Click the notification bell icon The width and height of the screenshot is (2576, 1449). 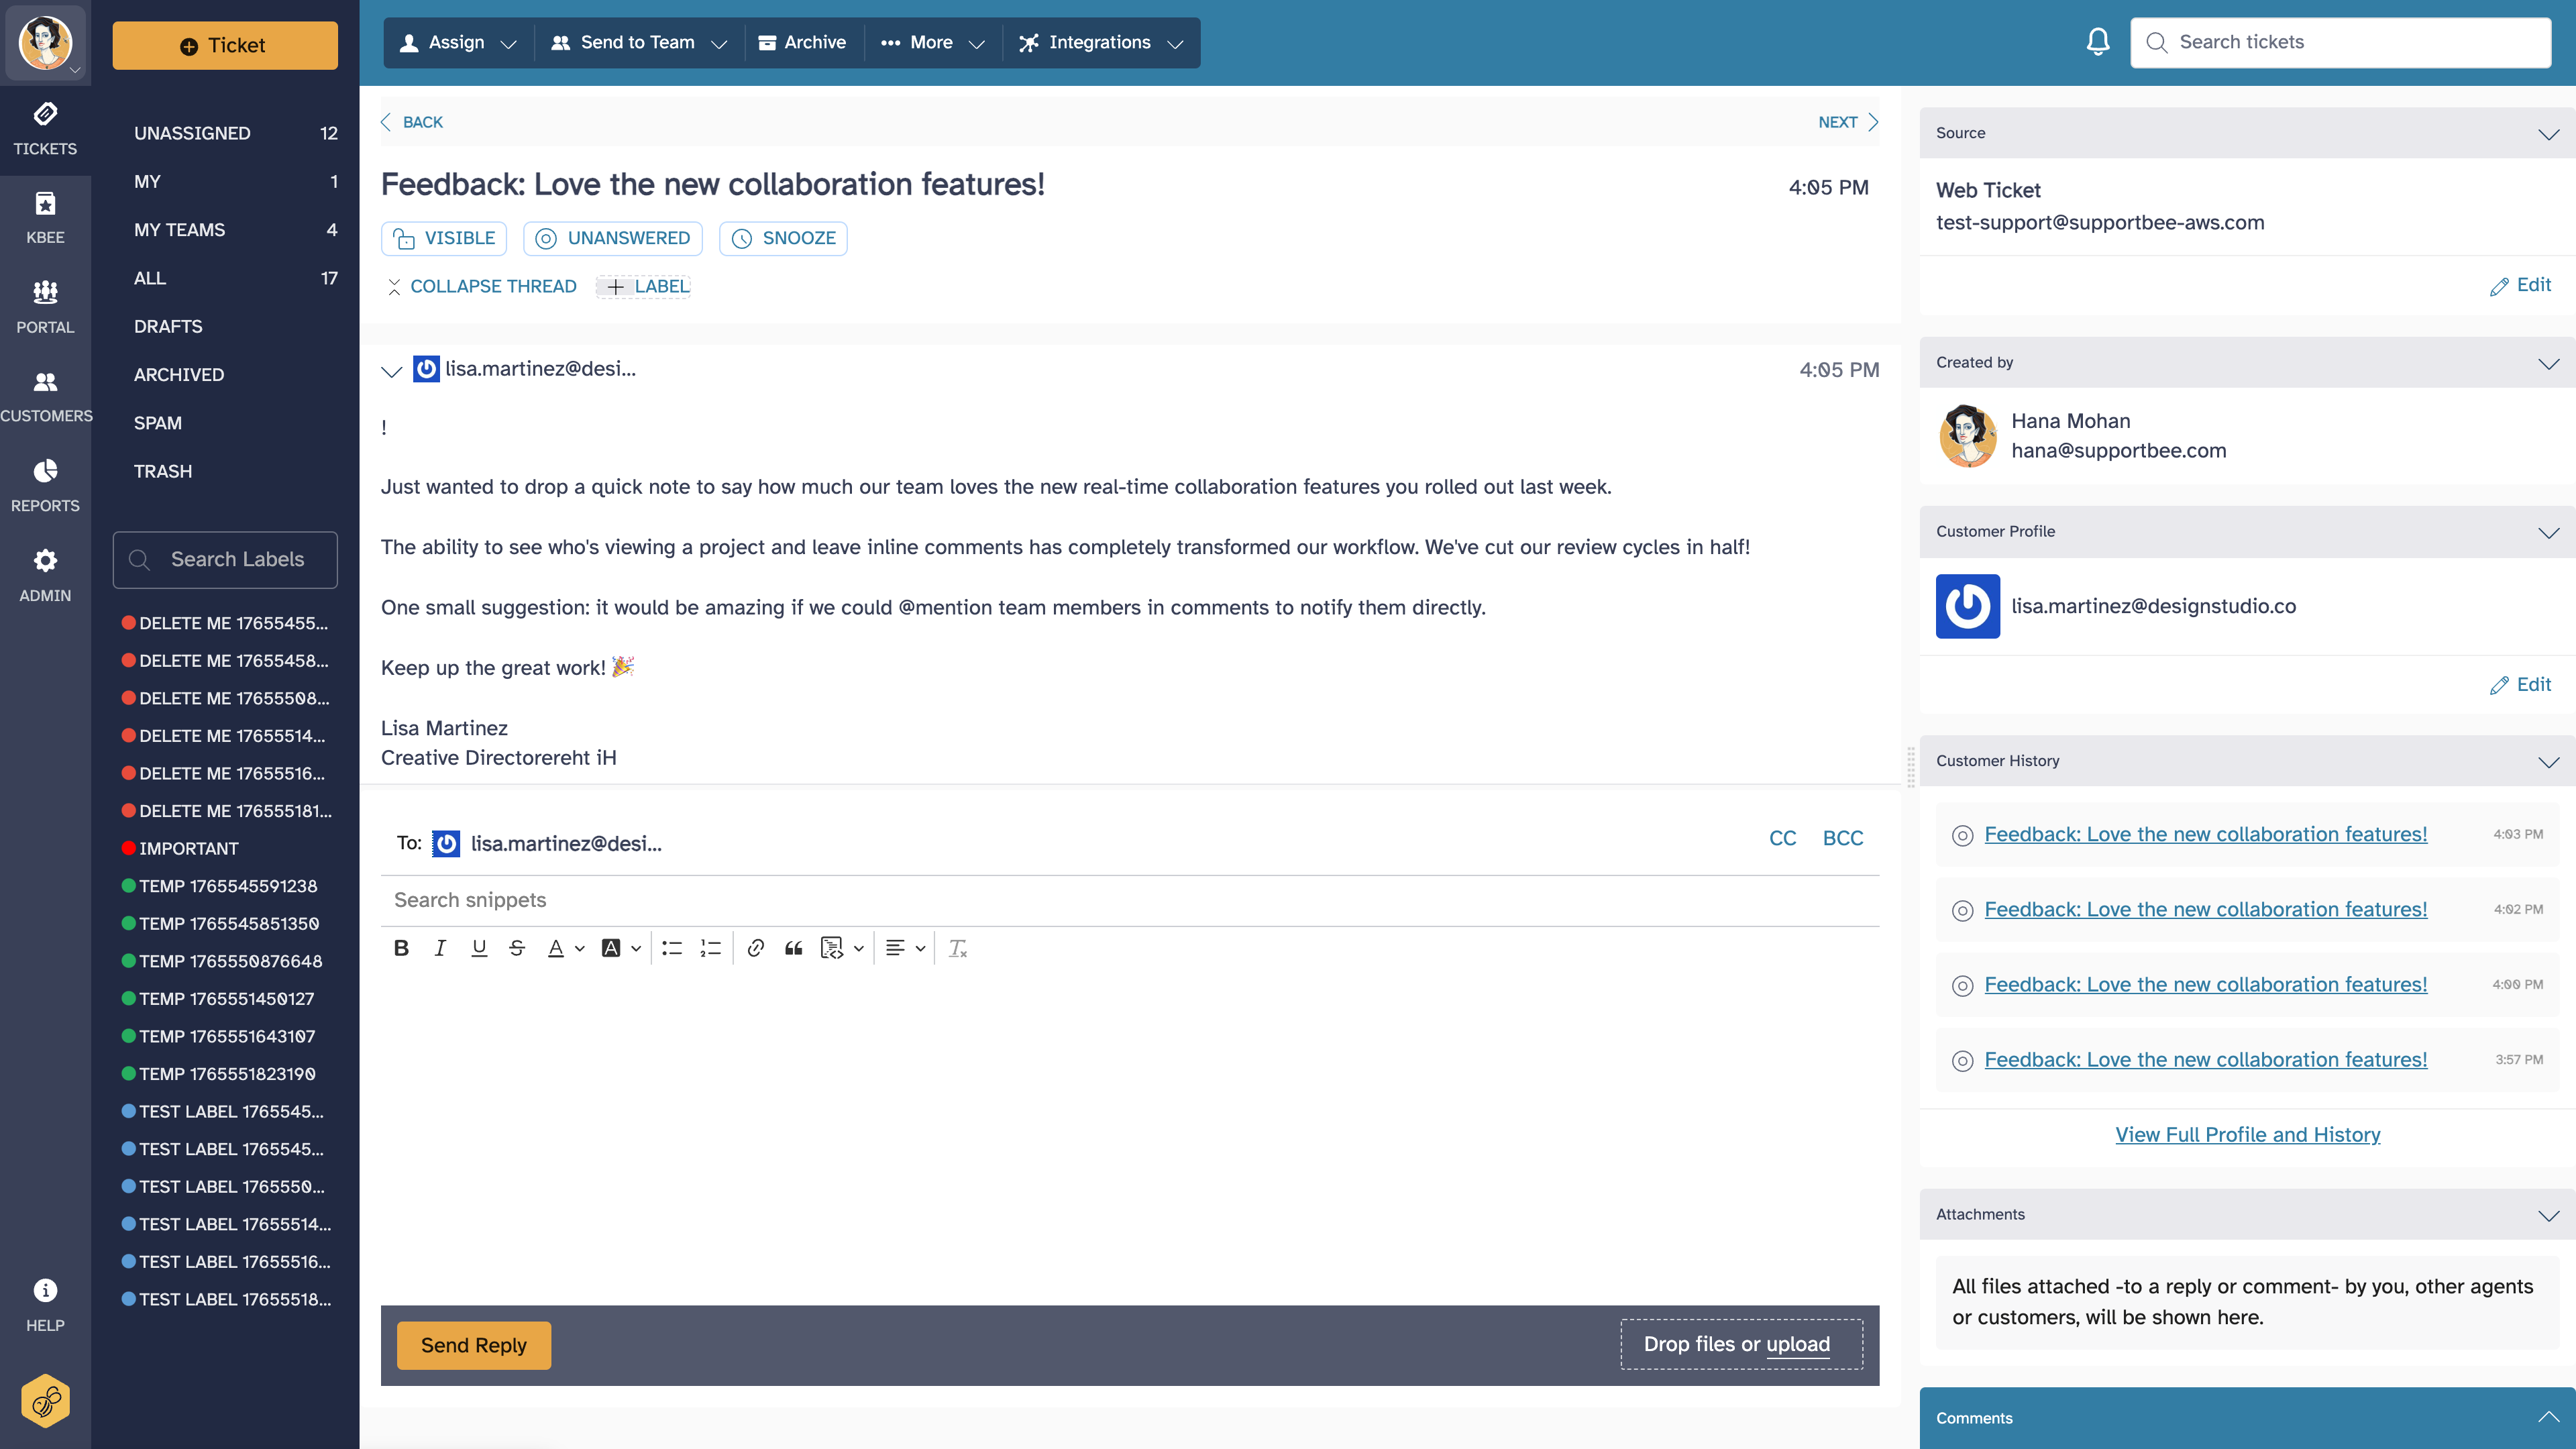click(x=2097, y=42)
